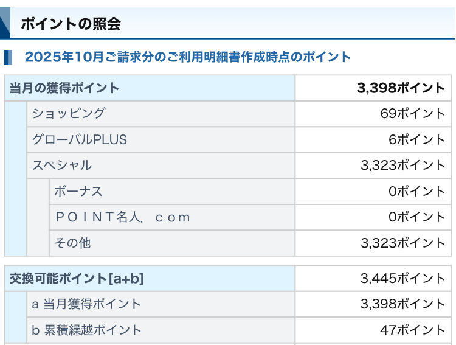
Task: Click the blue triangle icon beside ポイントの照会
Action: tap(5, 26)
